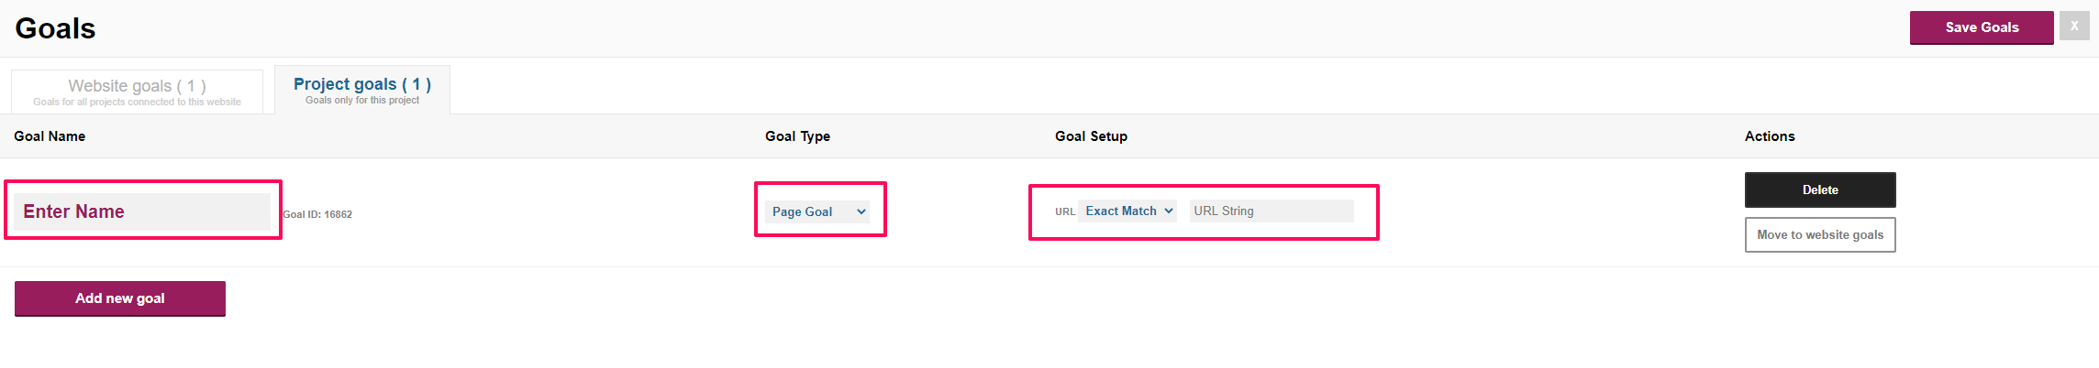This screenshot has width=2099, height=368.
Task: Select the Project goals tab
Action: point(362,90)
